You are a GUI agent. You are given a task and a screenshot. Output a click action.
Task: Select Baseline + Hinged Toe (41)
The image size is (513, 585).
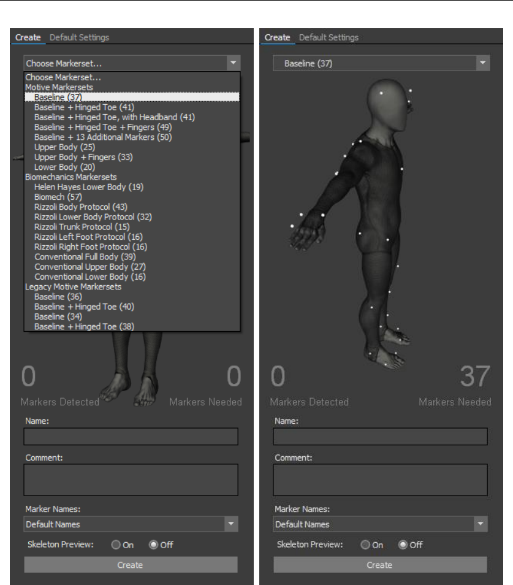(x=84, y=107)
